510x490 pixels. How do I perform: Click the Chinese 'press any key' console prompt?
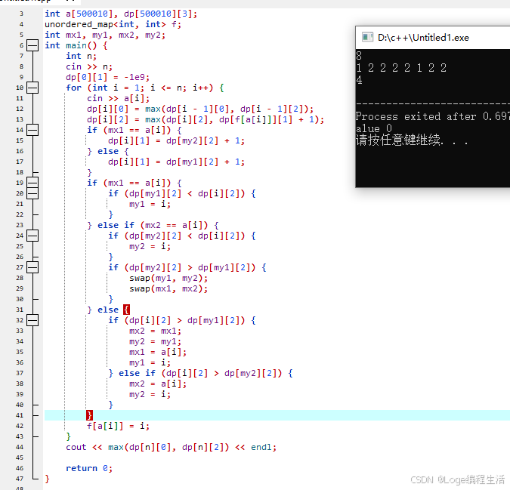(x=412, y=140)
